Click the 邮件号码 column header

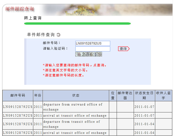click(18, 95)
